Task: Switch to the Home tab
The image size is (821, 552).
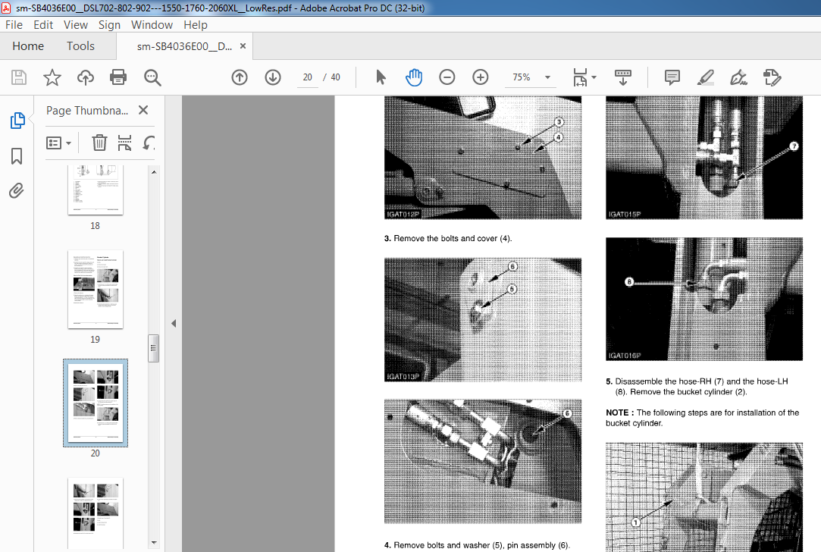Action: pyautogui.click(x=28, y=46)
